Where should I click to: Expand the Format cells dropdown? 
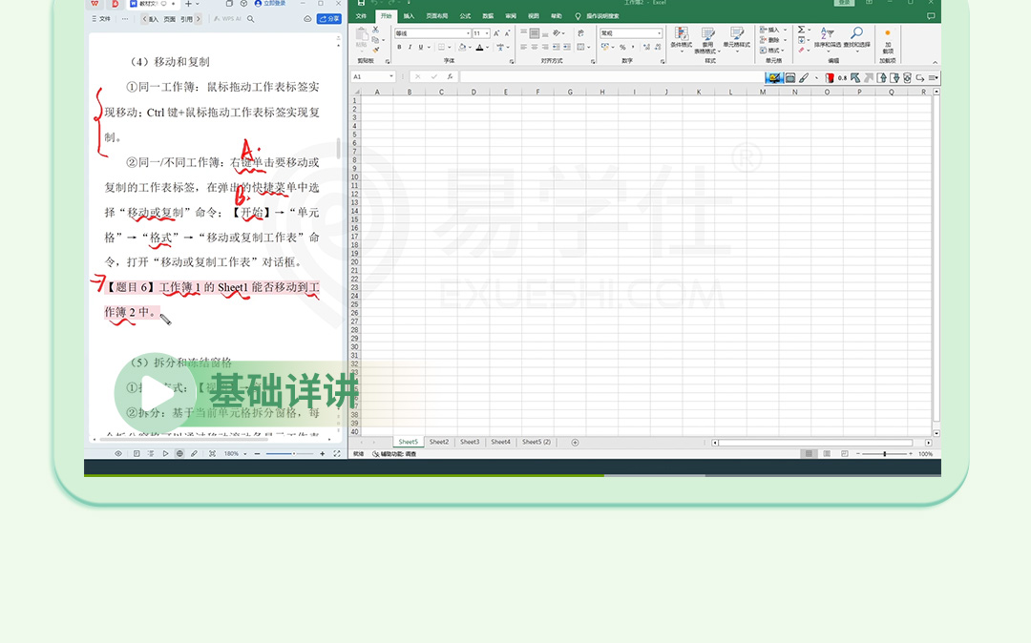(x=783, y=51)
